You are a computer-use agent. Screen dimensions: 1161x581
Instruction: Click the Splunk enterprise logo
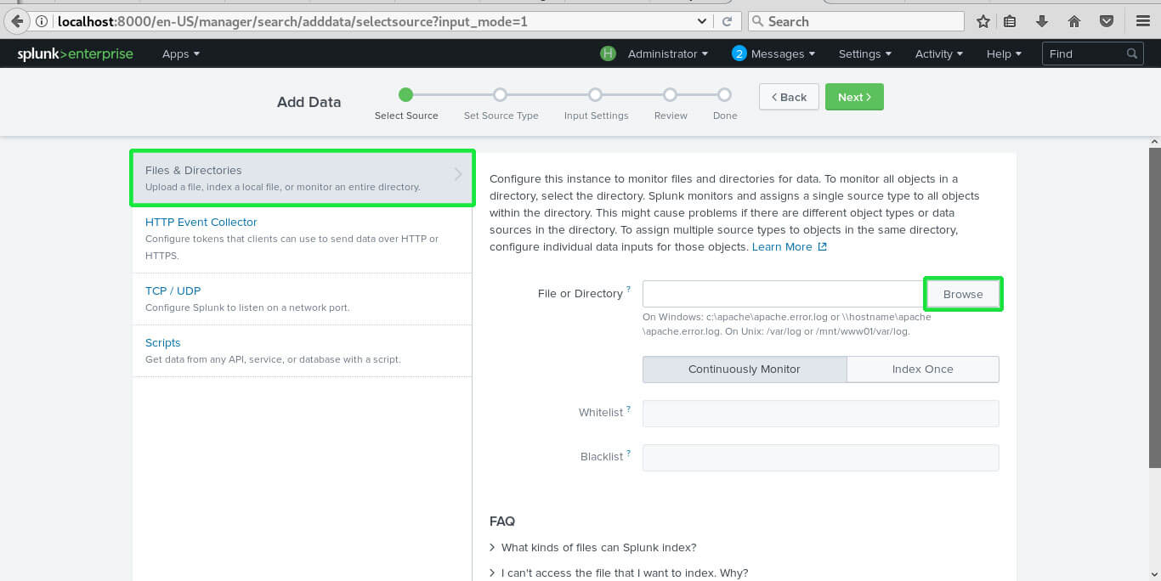[x=76, y=54]
